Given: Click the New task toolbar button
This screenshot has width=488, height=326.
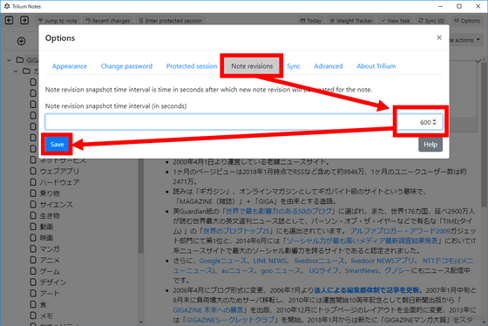Looking at the screenshot, I should pos(396,21).
